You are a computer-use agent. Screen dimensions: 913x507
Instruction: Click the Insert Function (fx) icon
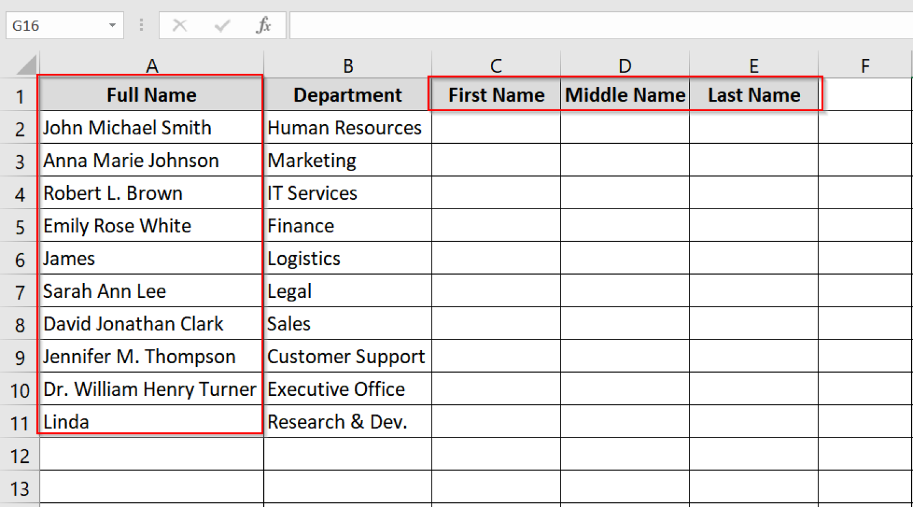coord(263,25)
